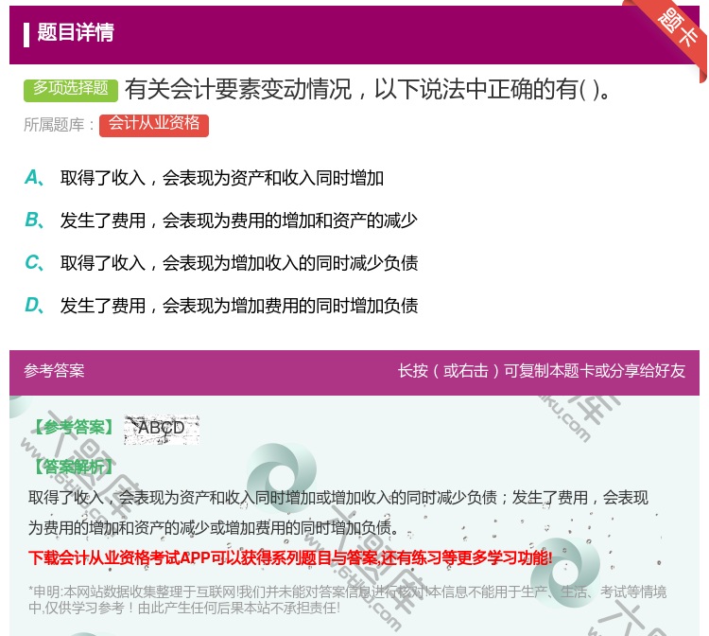Click the explanation line starting 为费用的增加和资产的减少
The image size is (709, 636).
[x=214, y=527]
